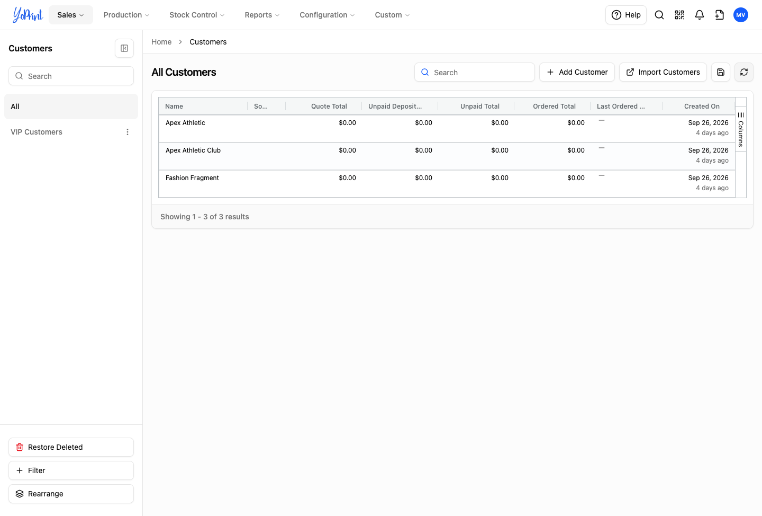Expand the Custom menu
This screenshot has height=516, width=762.
[392, 15]
